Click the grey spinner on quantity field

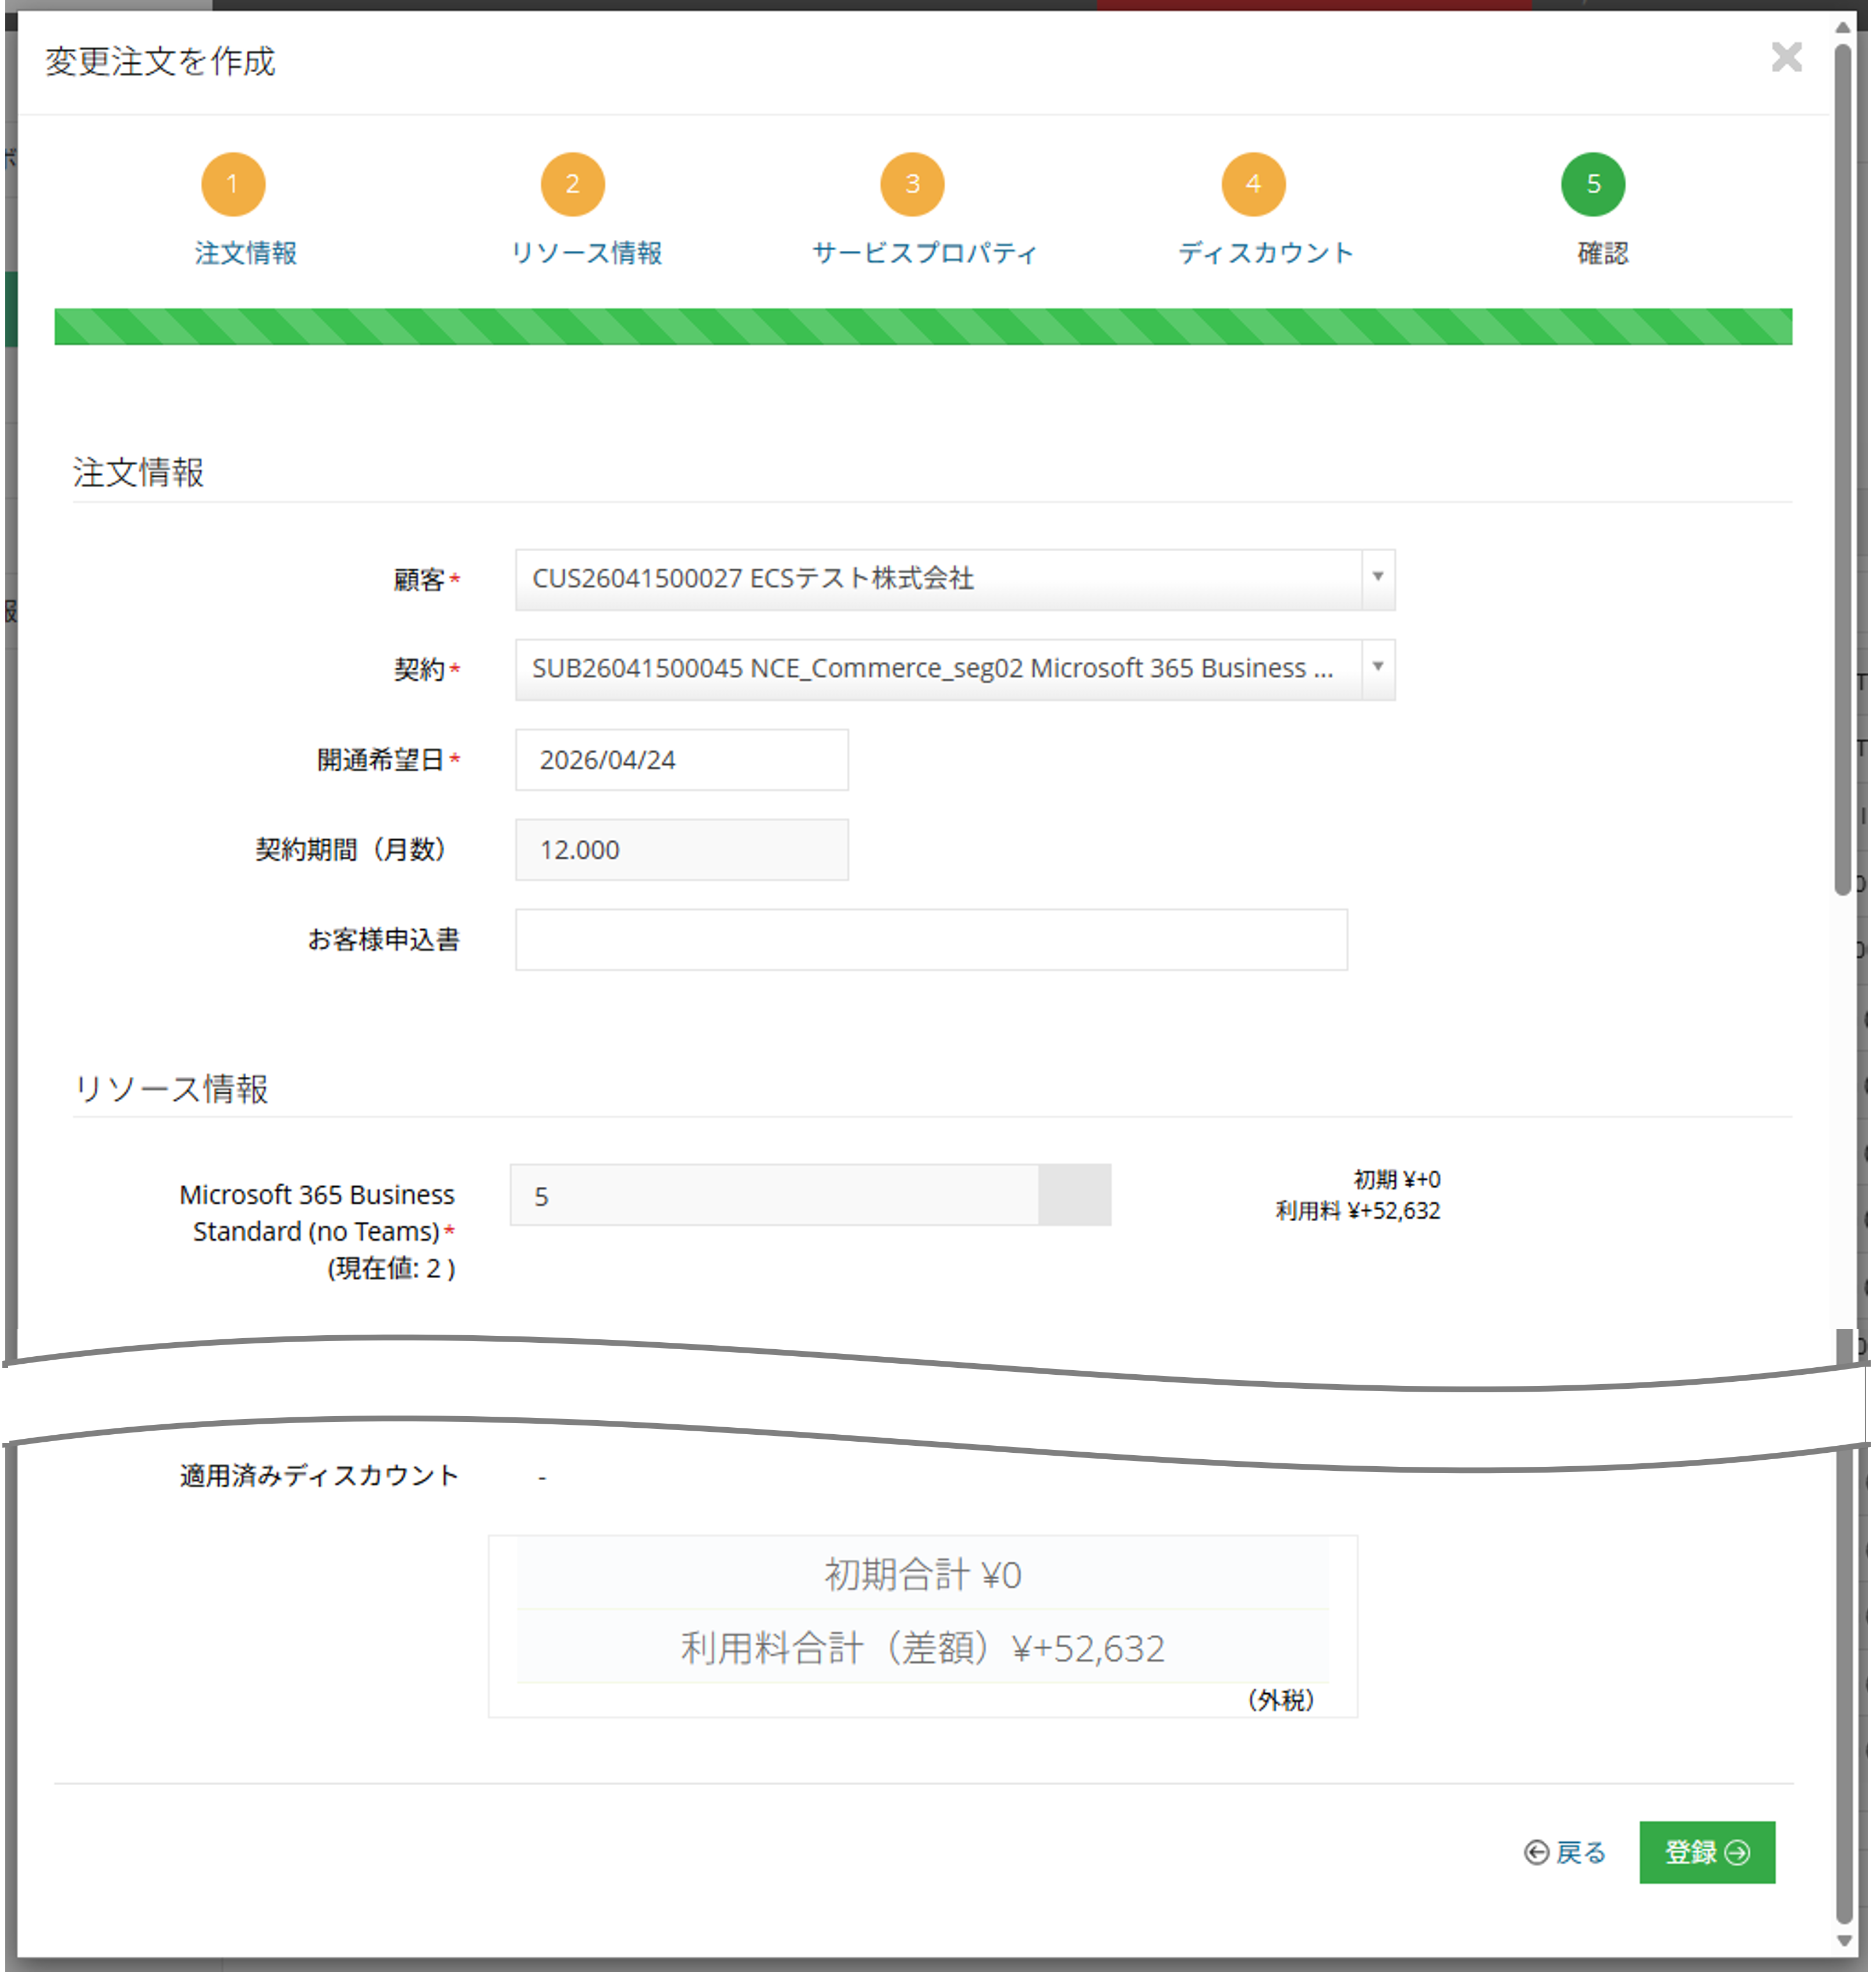coord(1075,1195)
